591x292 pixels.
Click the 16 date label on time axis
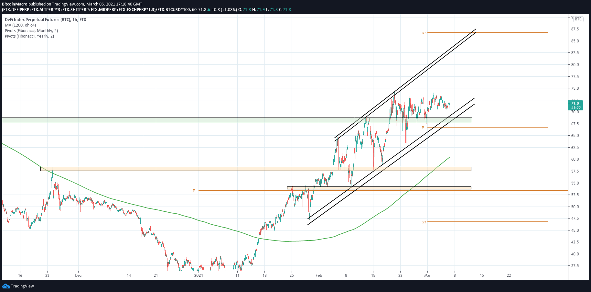(20, 275)
